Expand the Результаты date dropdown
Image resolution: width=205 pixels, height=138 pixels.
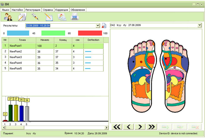[x=98, y=26]
